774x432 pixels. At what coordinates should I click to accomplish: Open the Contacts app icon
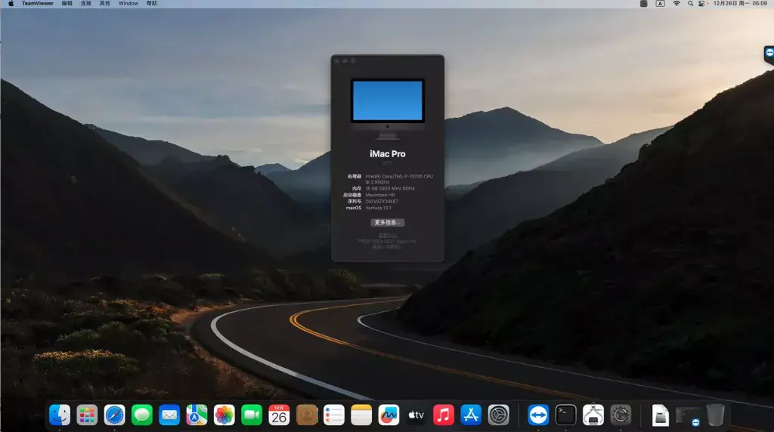307,415
